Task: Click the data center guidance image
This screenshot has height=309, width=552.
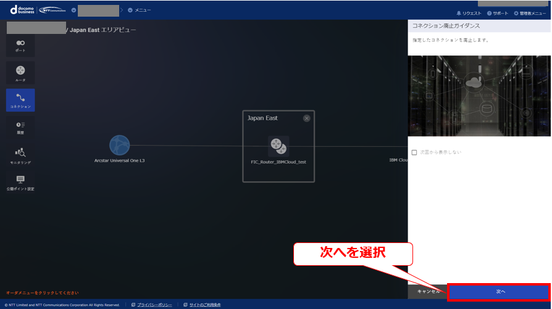Action: (x=479, y=96)
